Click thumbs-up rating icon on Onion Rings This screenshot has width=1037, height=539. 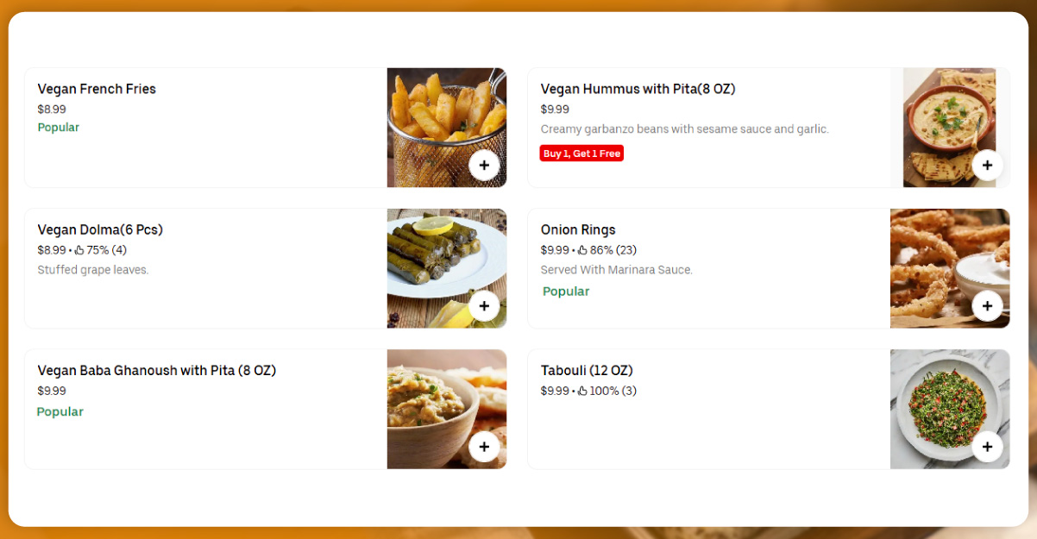click(582, 250)
